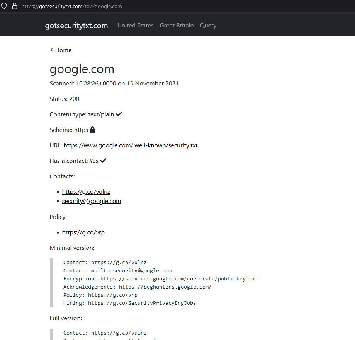Click the mailto:security@google.com line in Minimal version
355x340 pixels.
click(117, 271)
